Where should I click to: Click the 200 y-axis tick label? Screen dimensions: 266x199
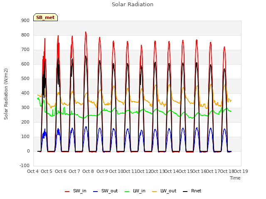(25, 122)
